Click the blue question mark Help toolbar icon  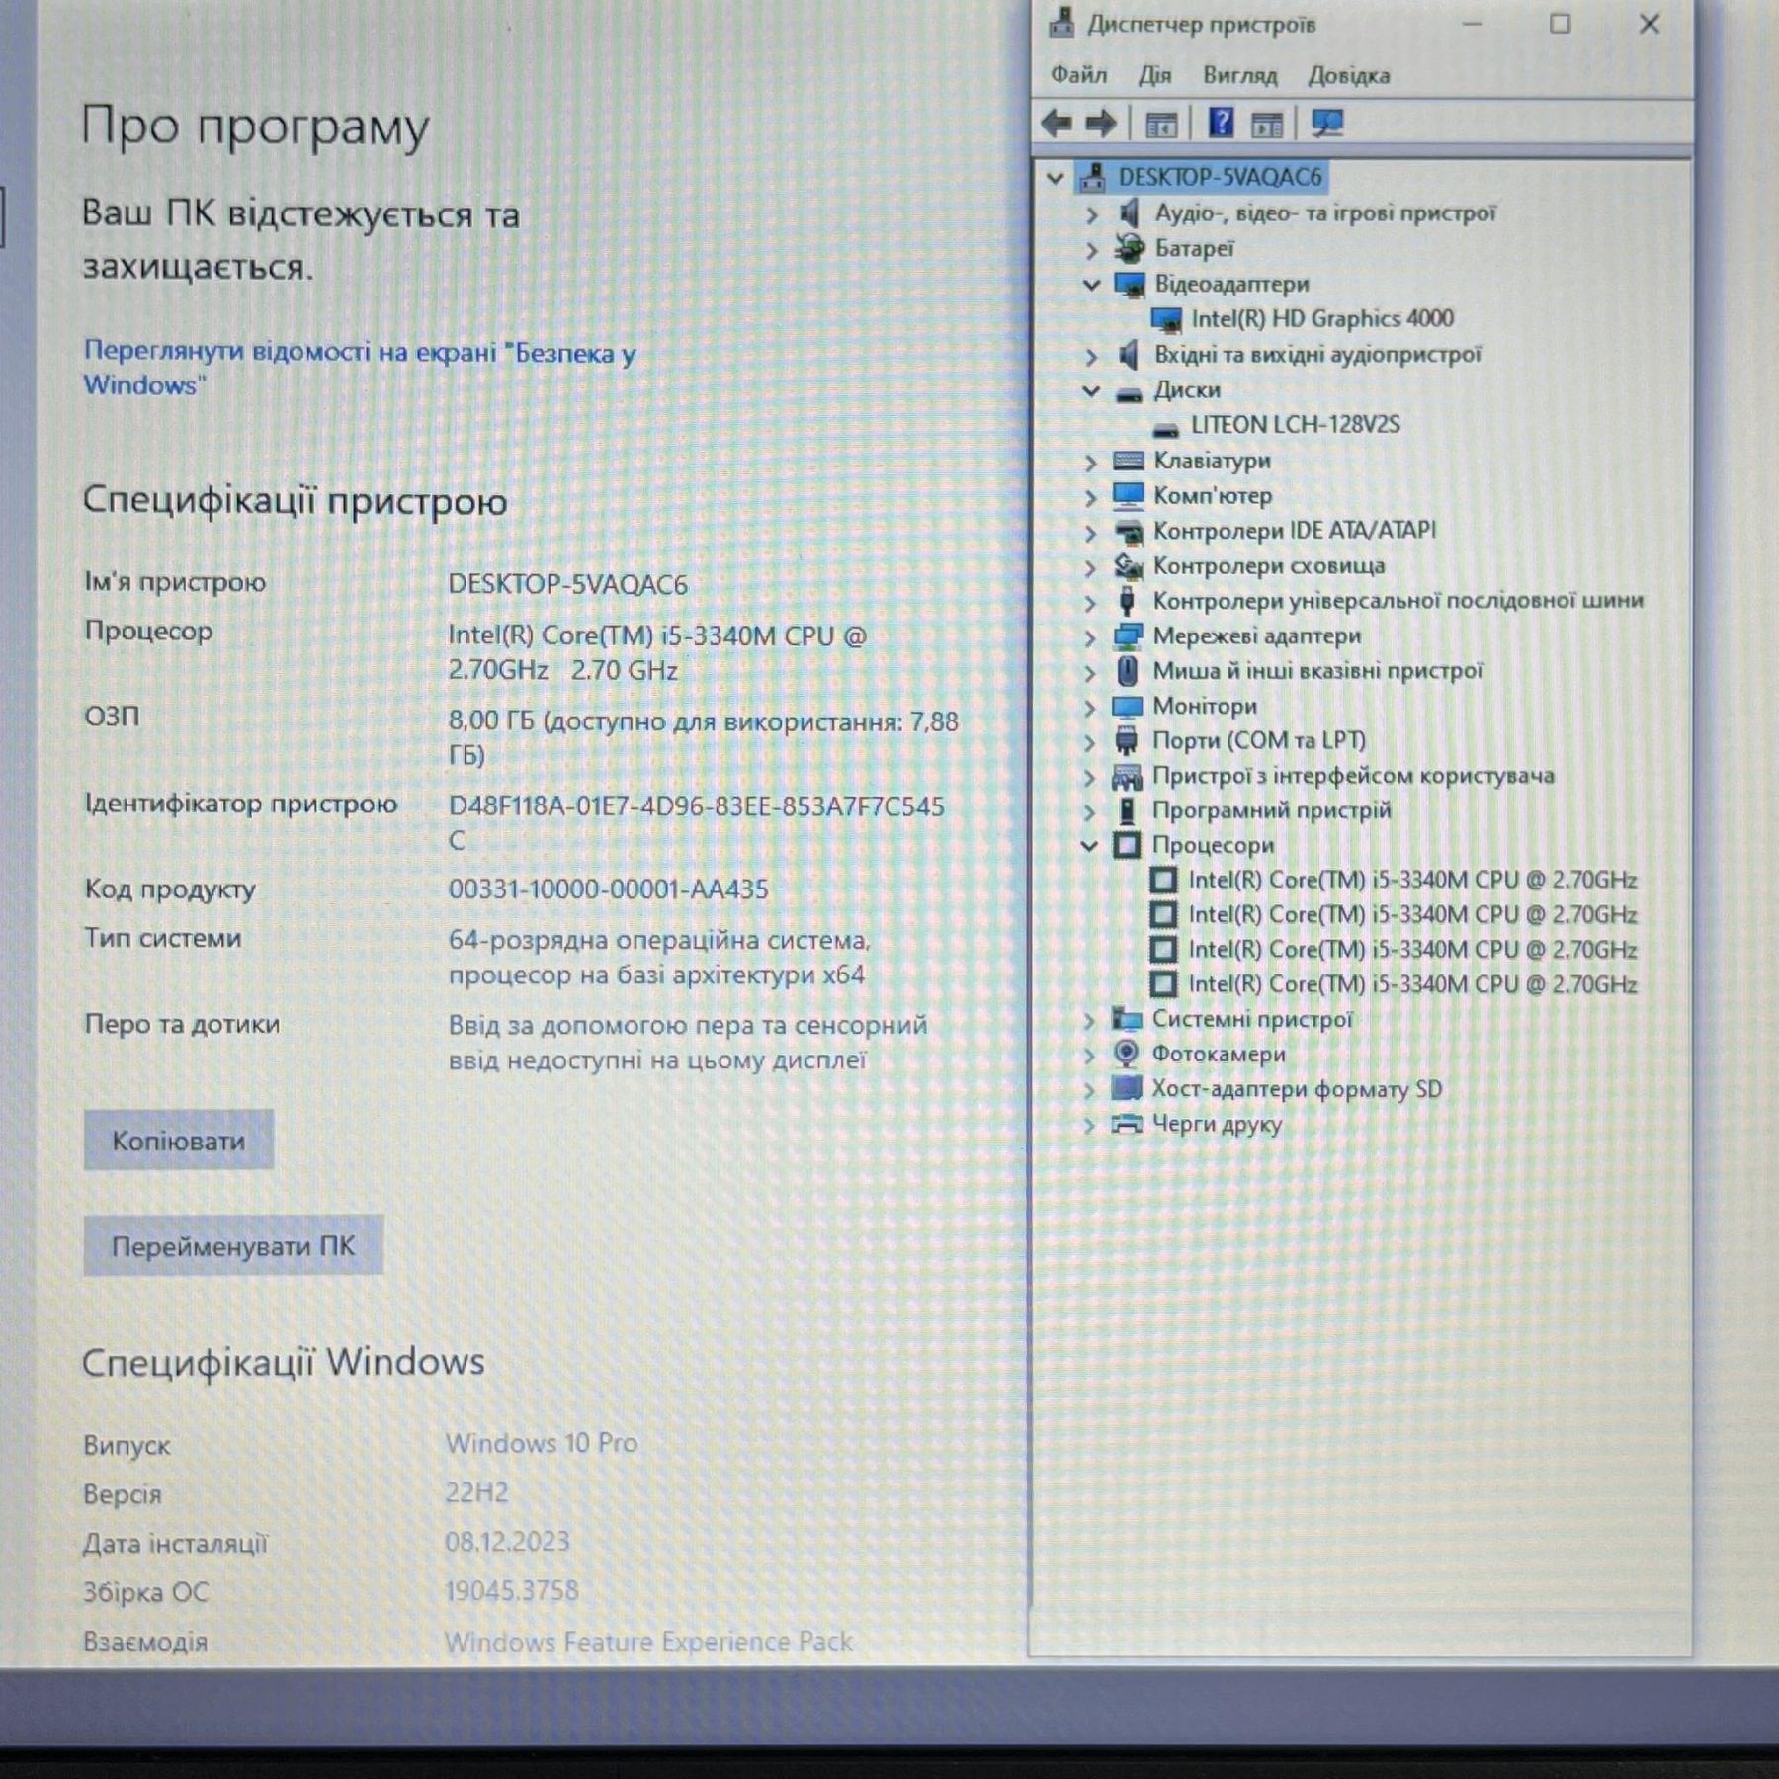[x=1222, y=123]
